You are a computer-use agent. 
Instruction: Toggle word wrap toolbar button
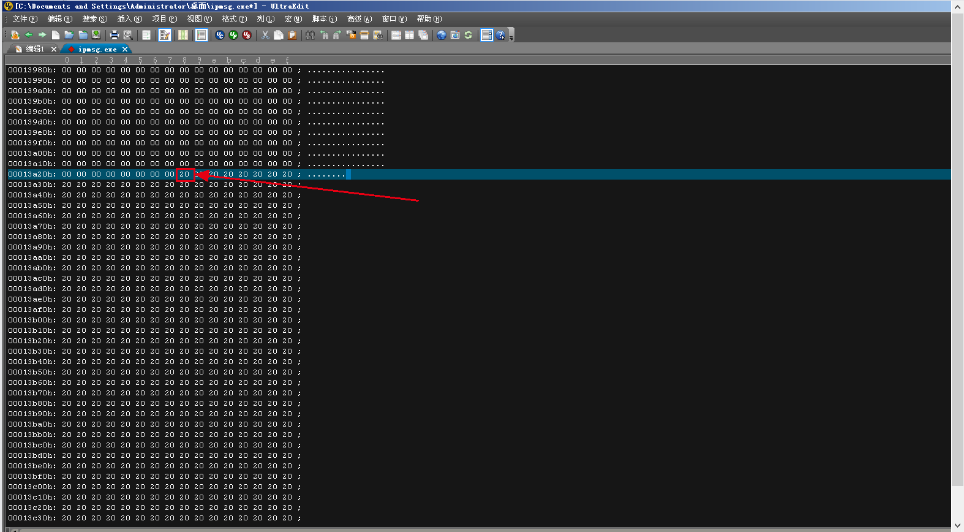[x=146, y=35]
